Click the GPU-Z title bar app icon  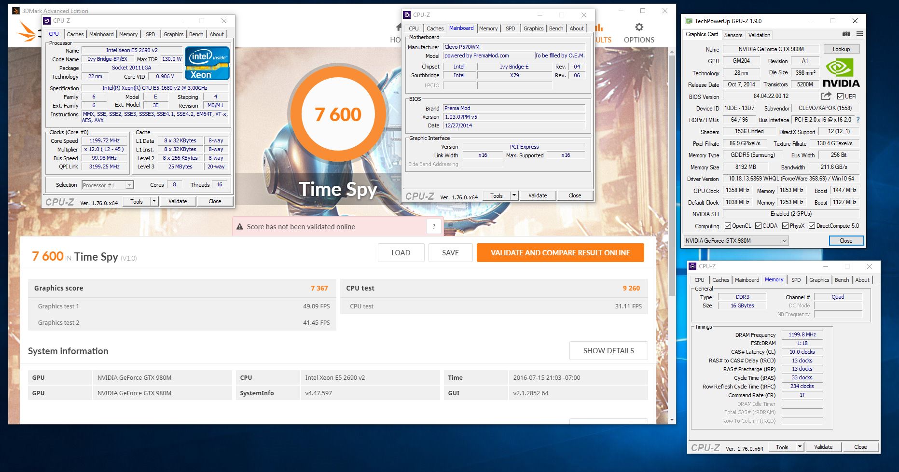[689, 21]
